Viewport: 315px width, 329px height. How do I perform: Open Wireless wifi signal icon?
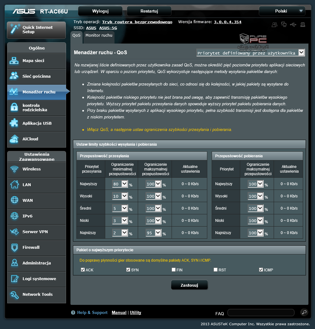click(x=14, y=169)
